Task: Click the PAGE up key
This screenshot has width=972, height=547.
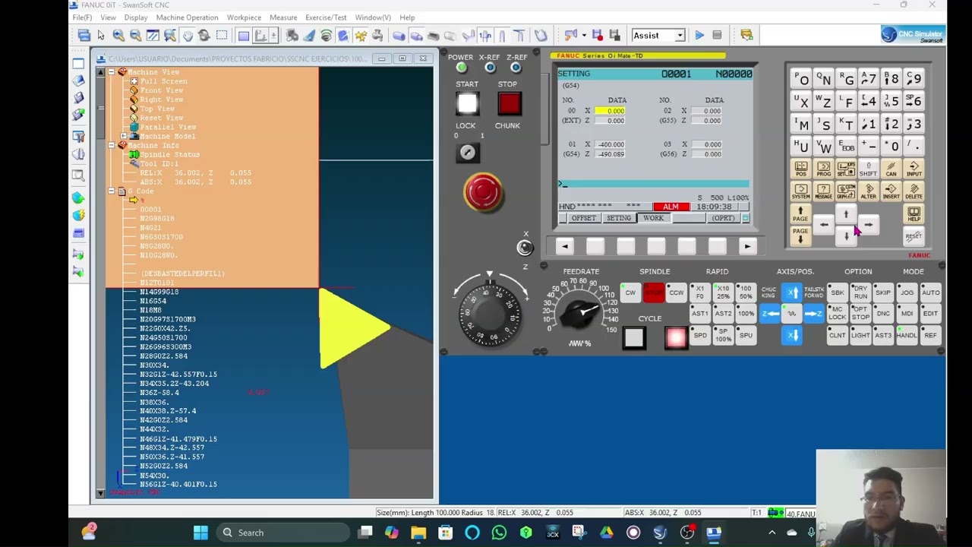Action: pyautogui.click(x=800, y=214)
